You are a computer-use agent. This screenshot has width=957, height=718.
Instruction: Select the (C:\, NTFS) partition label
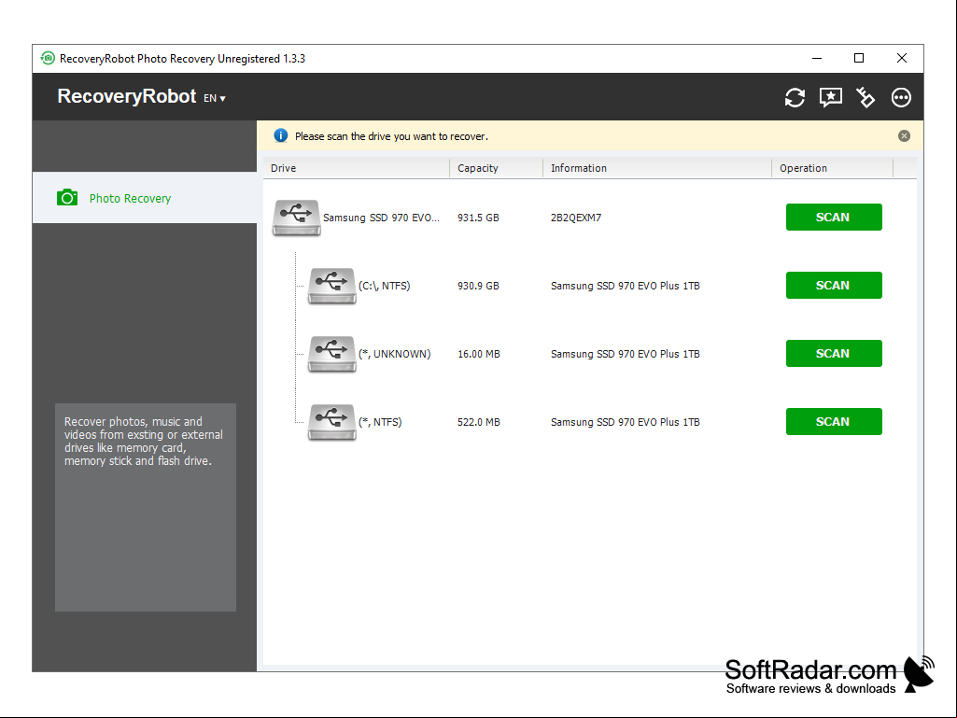(x=384, y=286)
